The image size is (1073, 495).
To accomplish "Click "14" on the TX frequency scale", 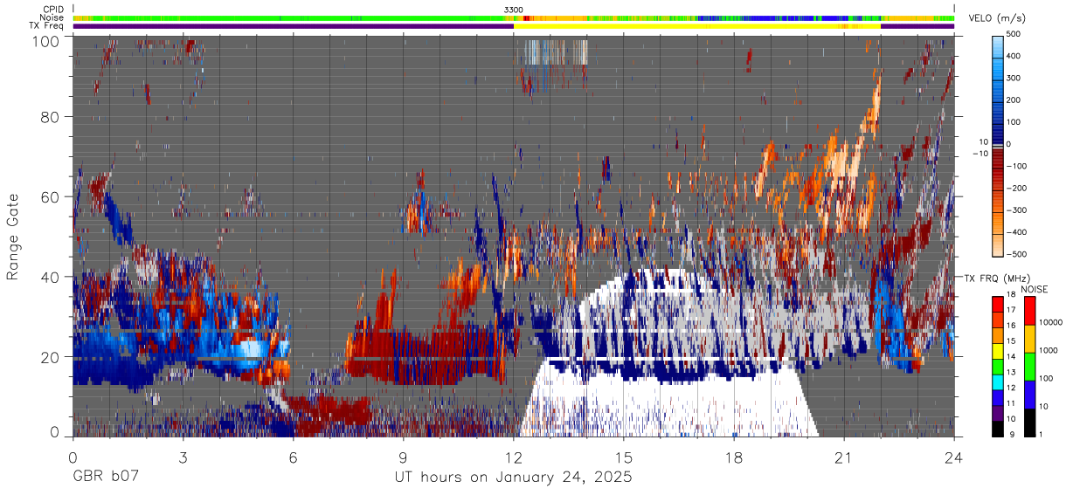I will [x=1013, y=356].
